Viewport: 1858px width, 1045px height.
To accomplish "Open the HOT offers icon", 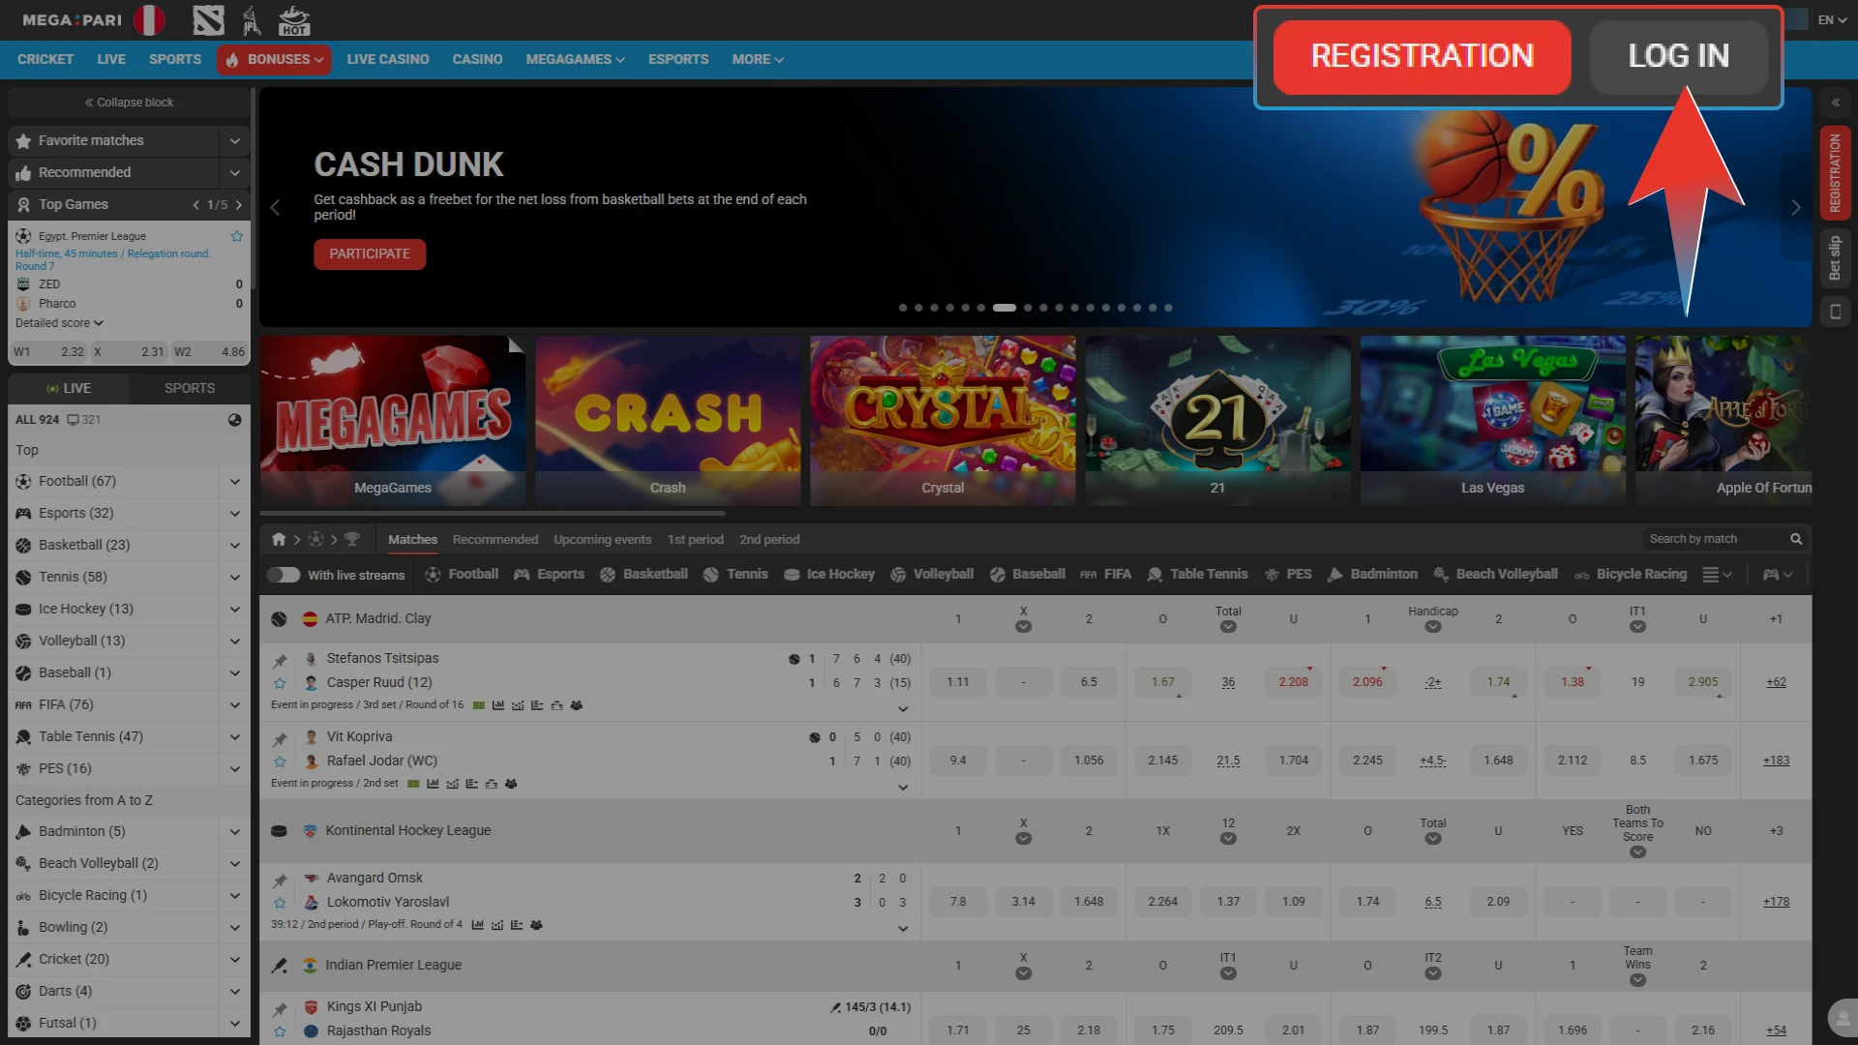I will 294,20.
